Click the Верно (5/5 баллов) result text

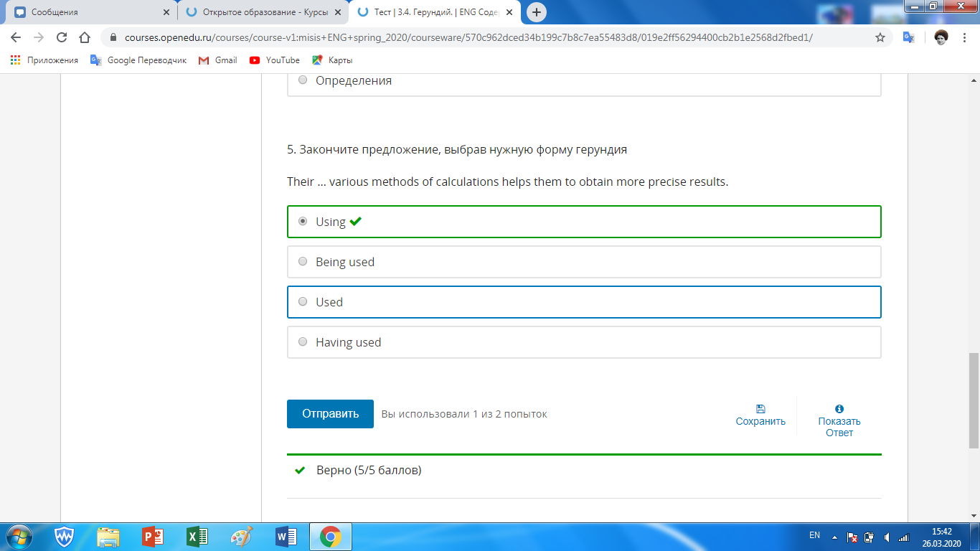(368, 471)
